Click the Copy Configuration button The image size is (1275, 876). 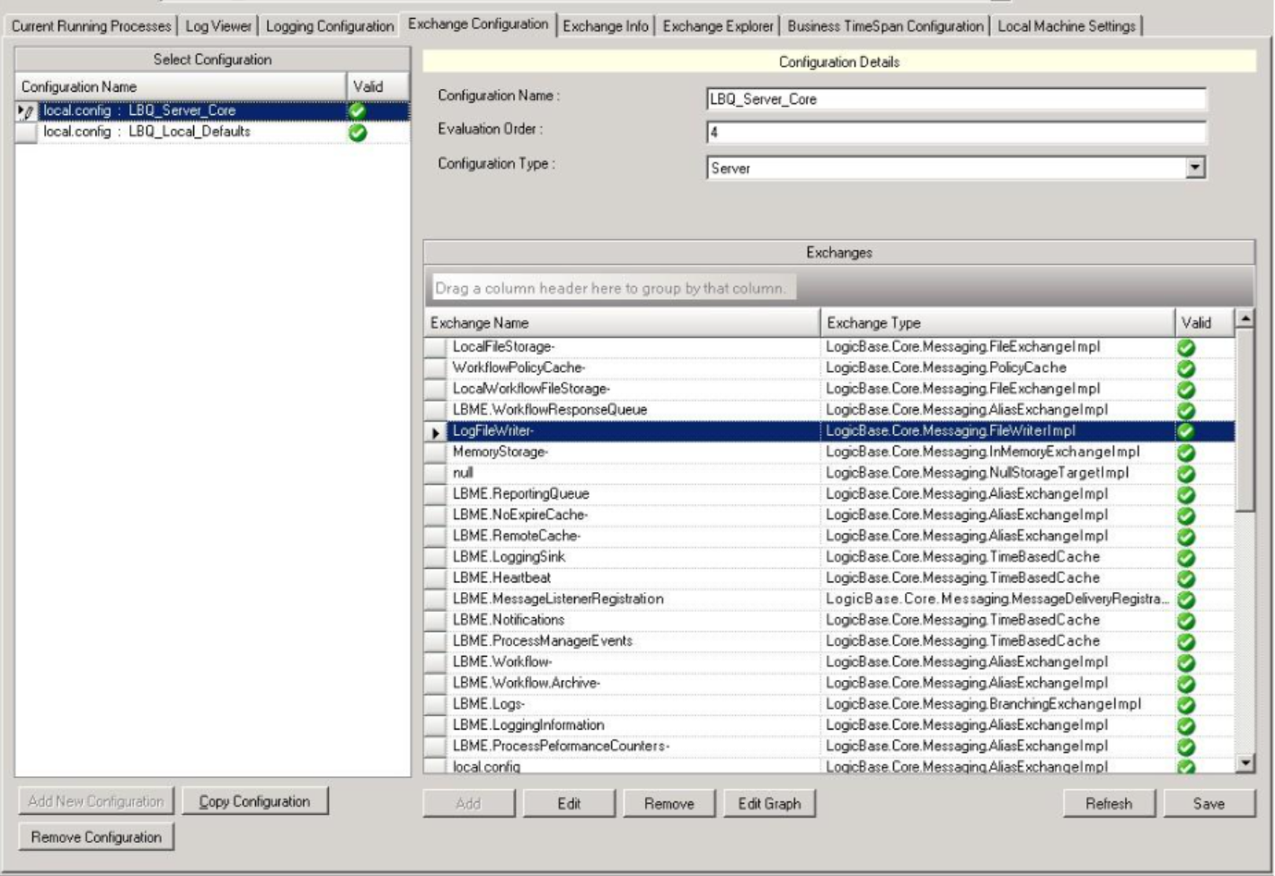(x=254, y=801)
